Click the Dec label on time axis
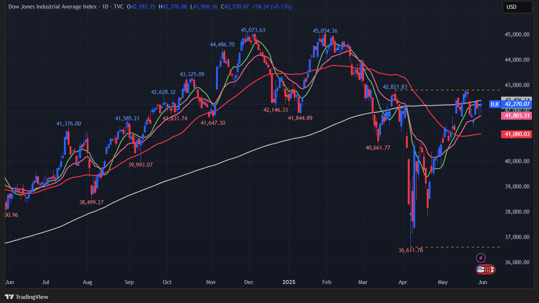 [x=249, y=282]
